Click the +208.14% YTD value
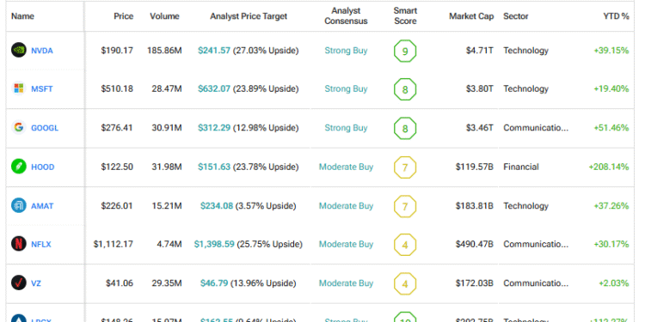This screenshot has height=322, width=645. coord(609,167)
